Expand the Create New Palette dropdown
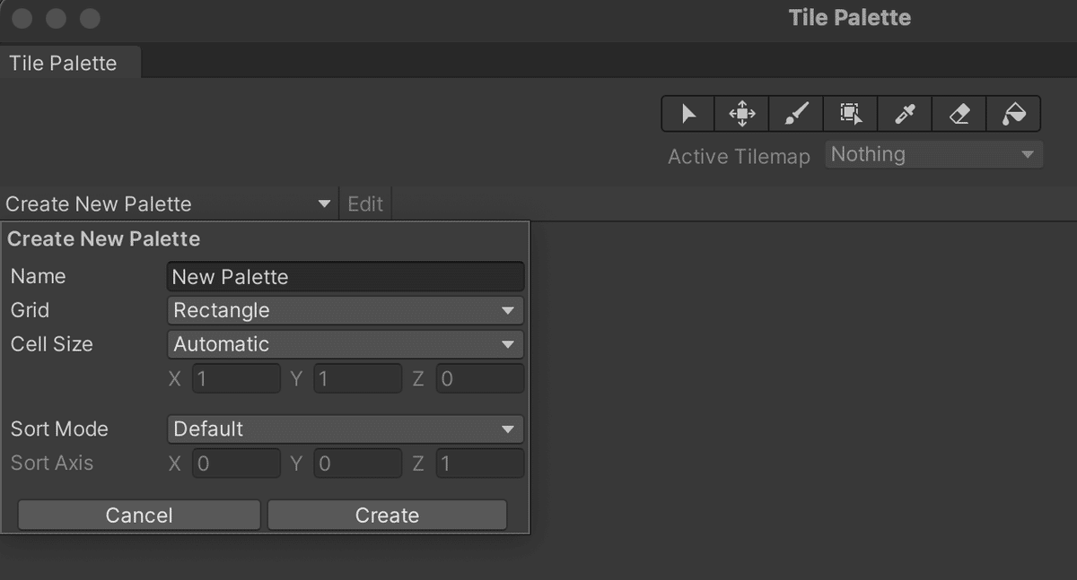 tap(169, 204)
